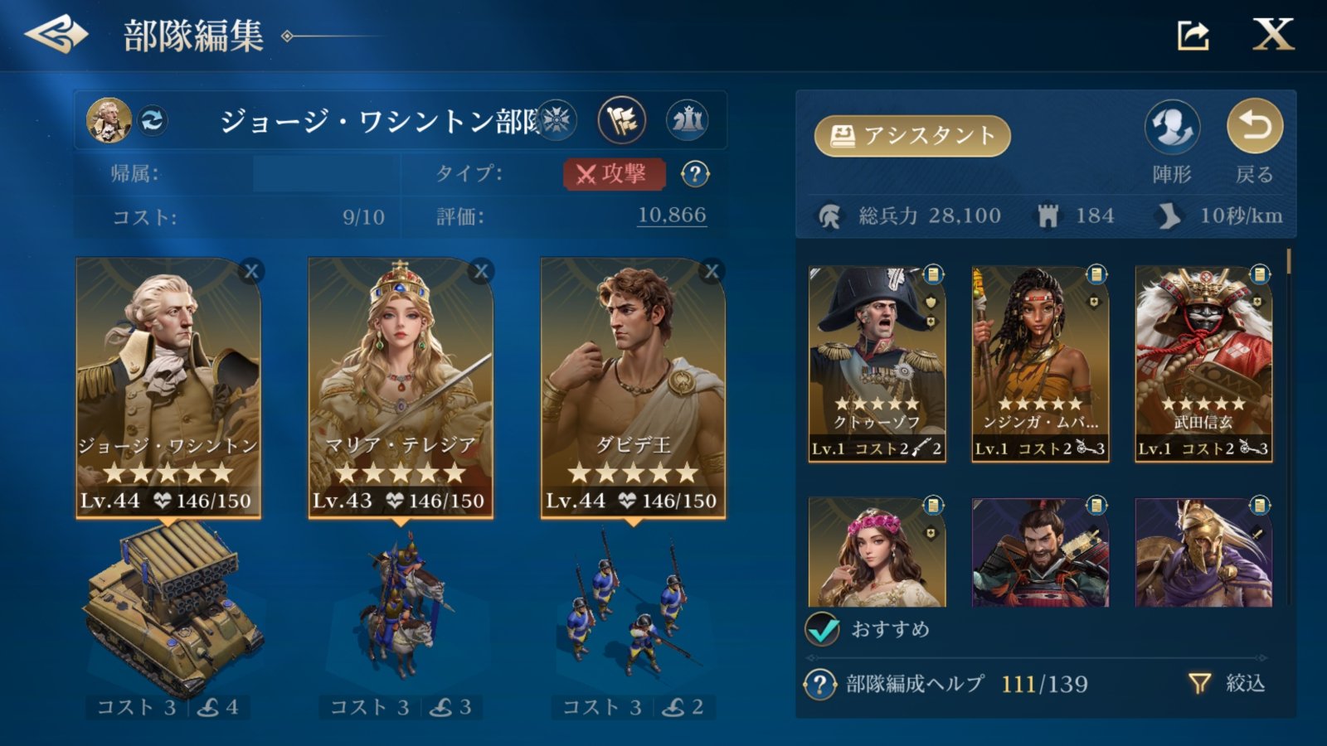
Task: Click the compass star badge icon
Action: click(x=557, y=120)
